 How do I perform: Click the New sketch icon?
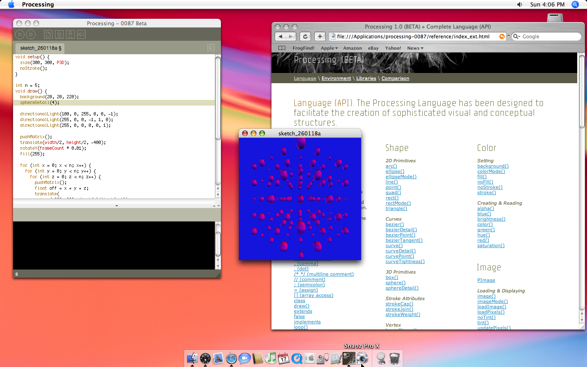48,35
